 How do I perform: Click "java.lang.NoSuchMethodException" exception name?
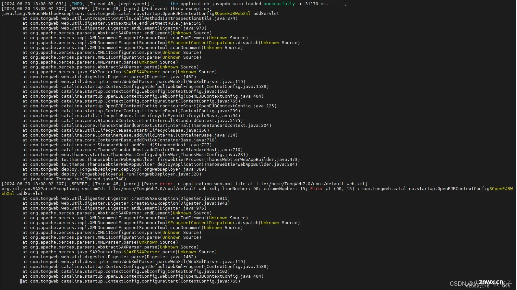(42, 14)
